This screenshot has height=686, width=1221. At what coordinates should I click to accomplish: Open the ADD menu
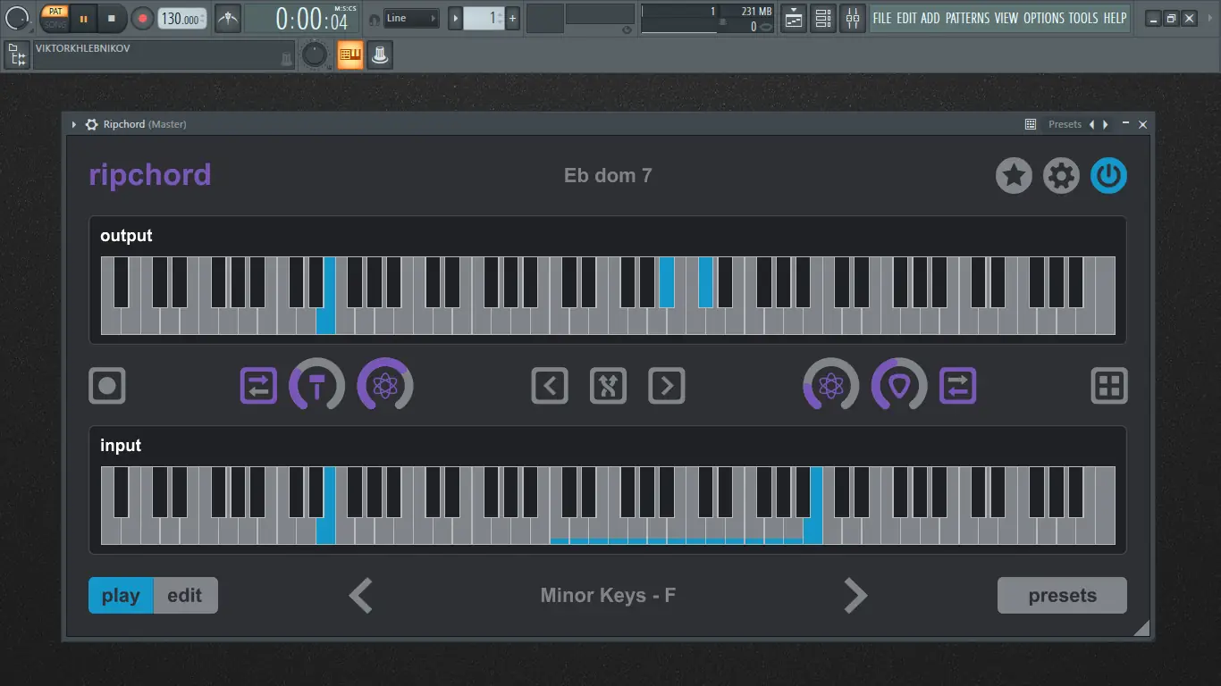930,18
